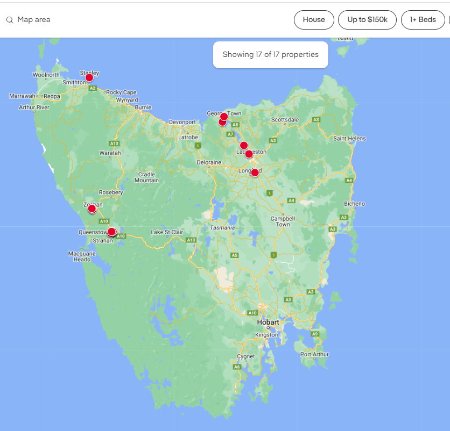The image size is (450, 431).
Task: Click the Showing 17 of 17 properties badge
Action: 270,55
